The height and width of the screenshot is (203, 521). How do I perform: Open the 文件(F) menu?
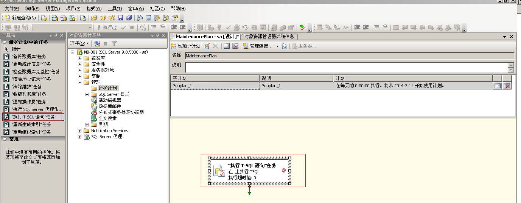click(12, 9)
